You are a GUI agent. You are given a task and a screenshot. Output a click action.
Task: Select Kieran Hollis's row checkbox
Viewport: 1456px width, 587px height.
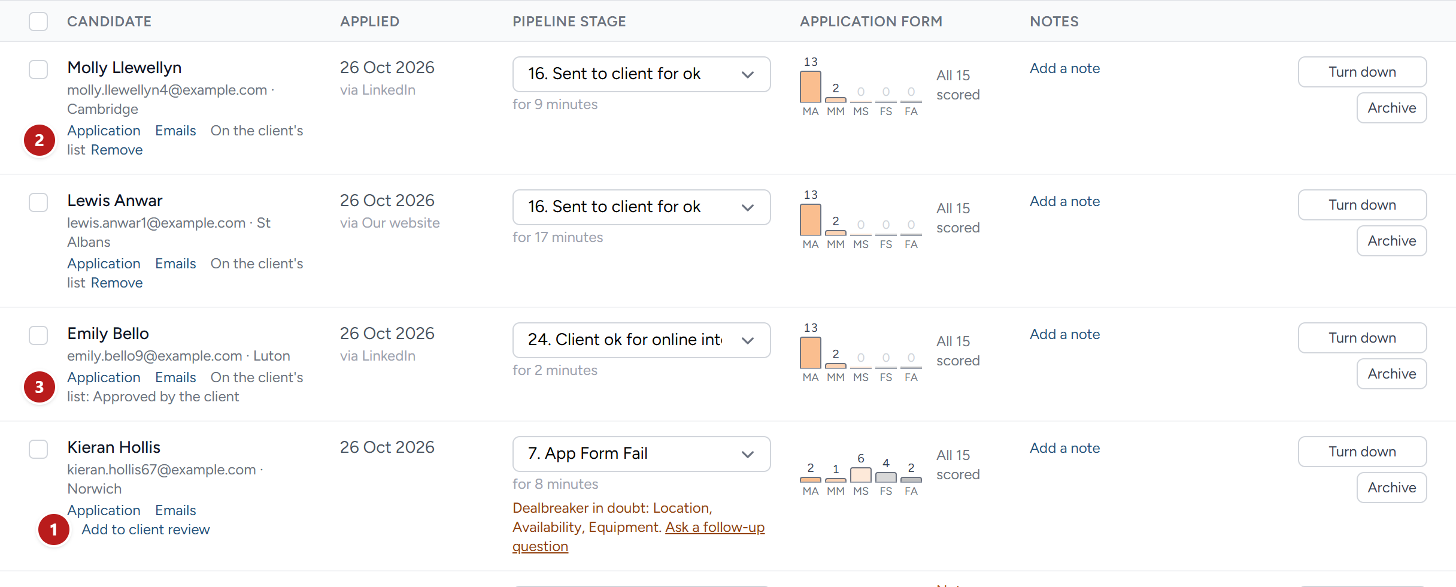tap(38, 449)
